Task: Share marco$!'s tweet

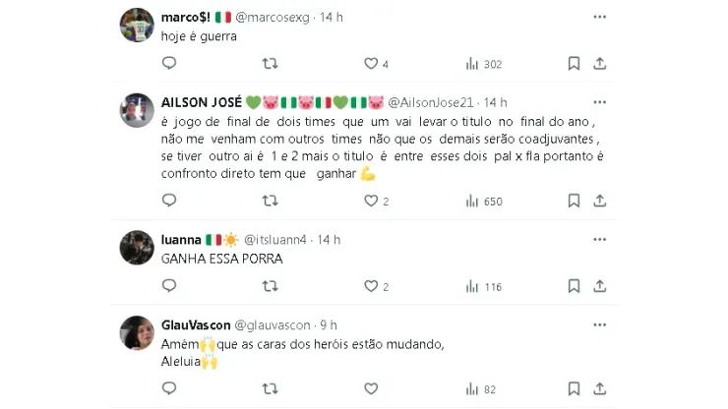Action: point(600,64)
